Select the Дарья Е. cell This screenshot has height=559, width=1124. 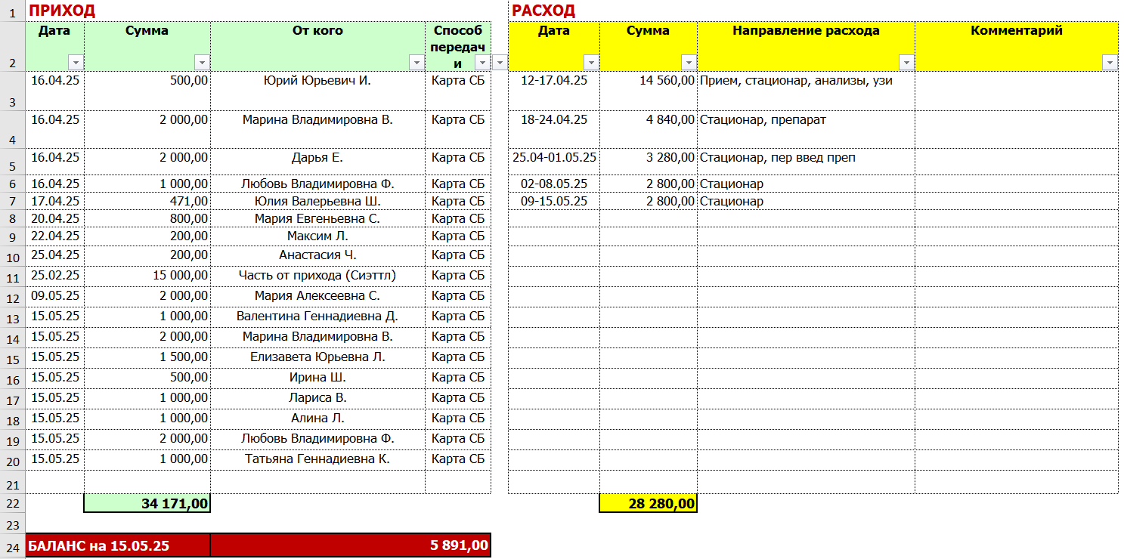(x=318, y=162)
